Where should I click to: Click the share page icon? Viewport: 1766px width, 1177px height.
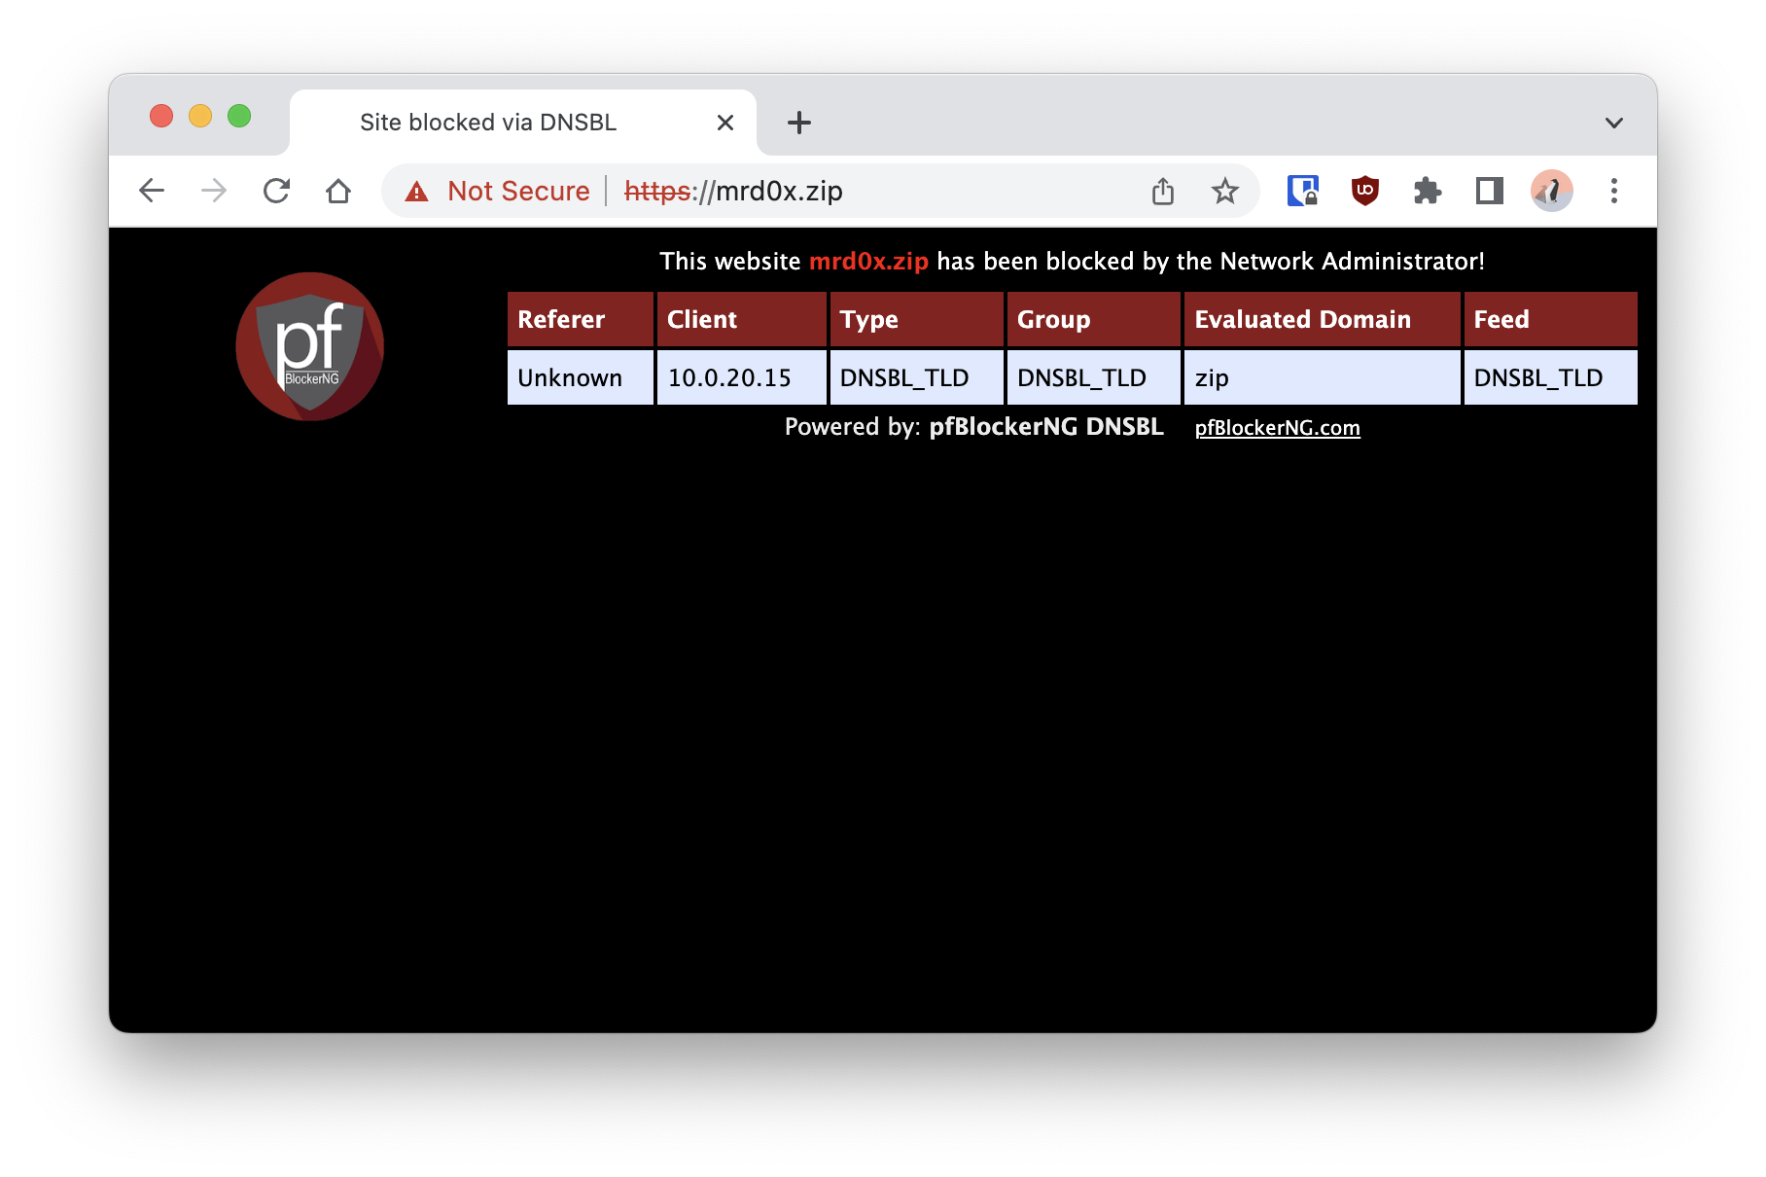1163,191
